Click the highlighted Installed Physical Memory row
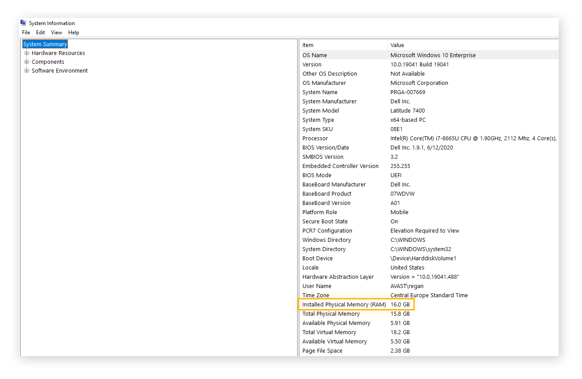Viewport: 582px width, 379px height. 357,304
